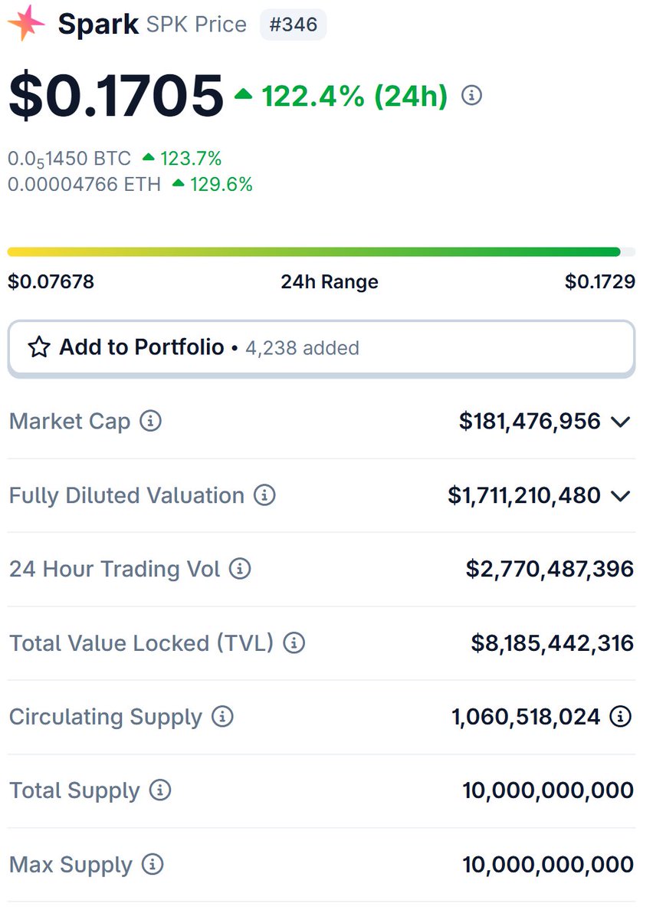The width and height of the screenshot is (653, 920).
Task: Open info icon beside 1,060,518,024 value
Action: pyautogui.click(x=620, y=717)
